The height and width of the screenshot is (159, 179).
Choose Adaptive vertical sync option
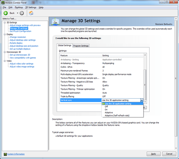click(x=123, y=113)
